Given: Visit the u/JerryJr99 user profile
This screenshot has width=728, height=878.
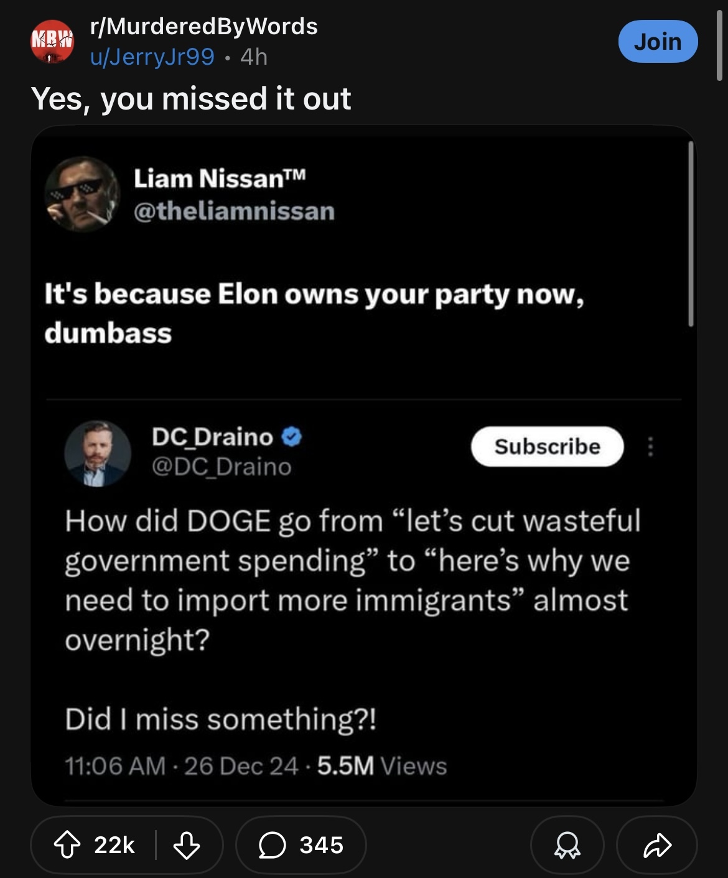Looking at the screenshot, I should pyautogui.click(x=152, y=57).
